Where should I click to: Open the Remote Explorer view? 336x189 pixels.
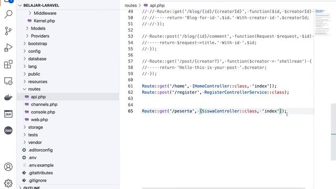[8, 81]
